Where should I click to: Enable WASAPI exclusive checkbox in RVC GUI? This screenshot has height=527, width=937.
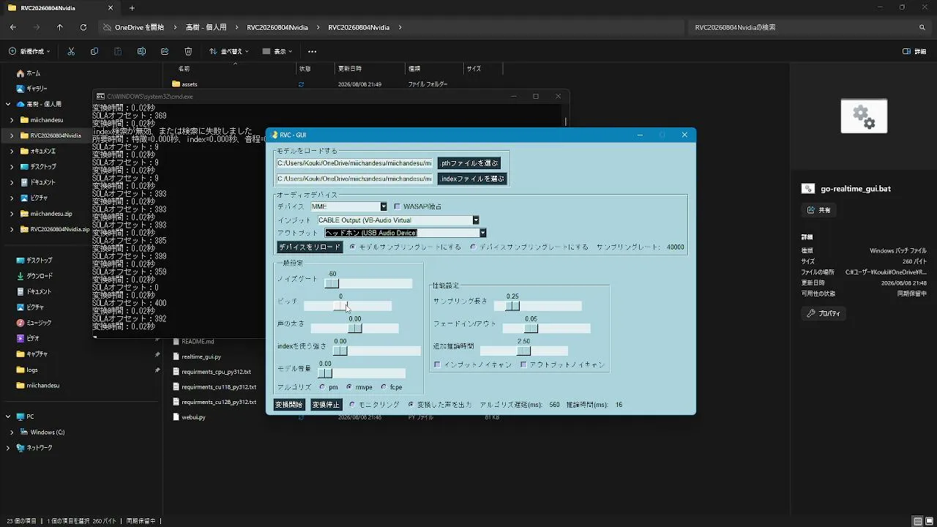pos(397,206)
